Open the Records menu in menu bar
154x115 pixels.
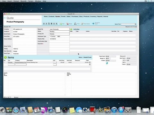(x=23, y=1)
